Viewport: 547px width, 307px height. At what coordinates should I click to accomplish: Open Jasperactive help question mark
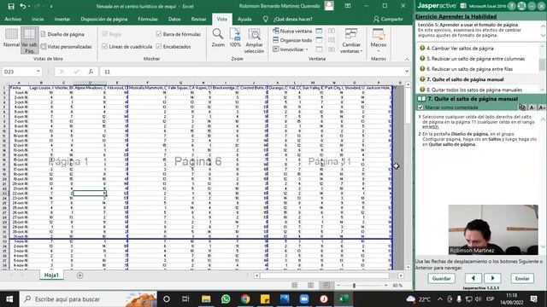tap(512, 6)
